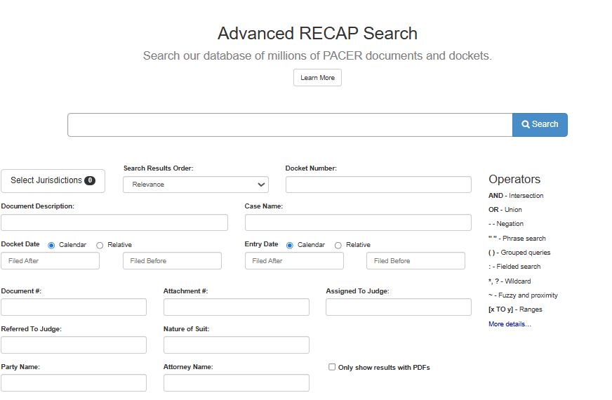Open the Select Jurisdictions picker
The width and height of the screenshot is (612, 400).
[53, 180]
